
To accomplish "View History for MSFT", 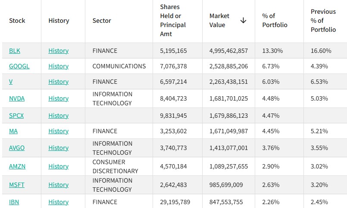I will click(x=59, y=185).
